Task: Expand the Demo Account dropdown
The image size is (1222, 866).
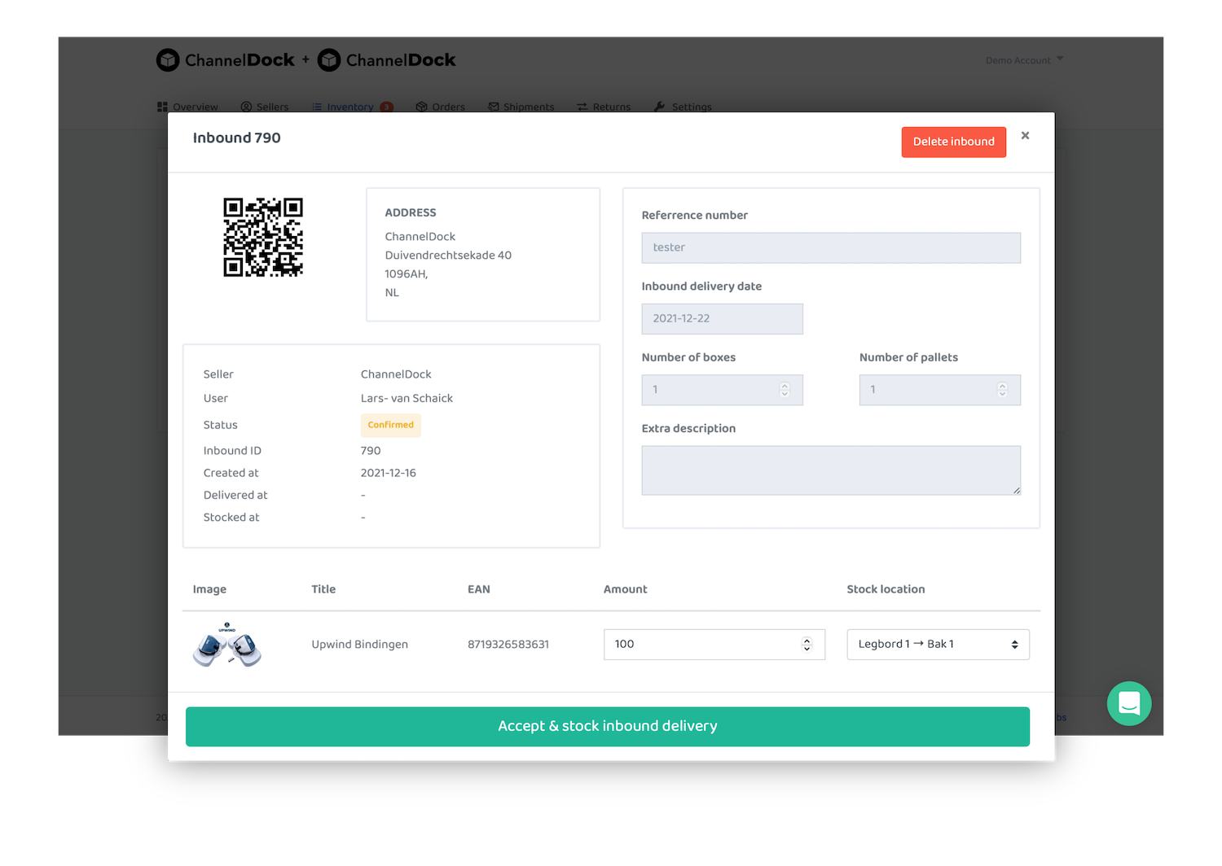Action: click(x=1024, y=60)
